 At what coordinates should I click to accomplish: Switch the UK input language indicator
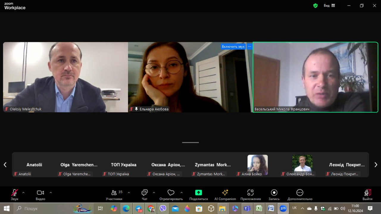(294, 208)
